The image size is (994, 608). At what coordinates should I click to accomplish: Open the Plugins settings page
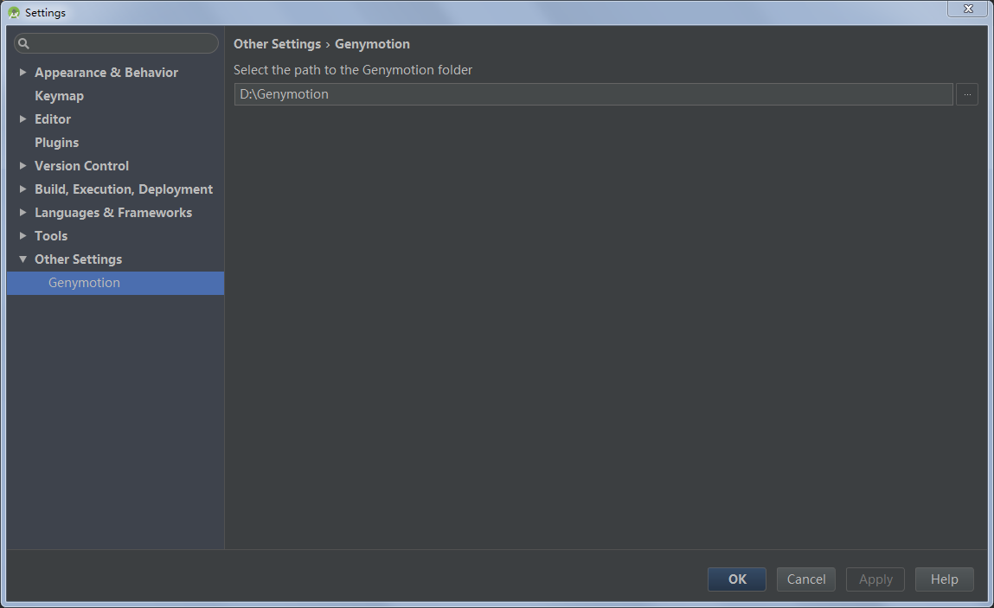tap(56, 143)
